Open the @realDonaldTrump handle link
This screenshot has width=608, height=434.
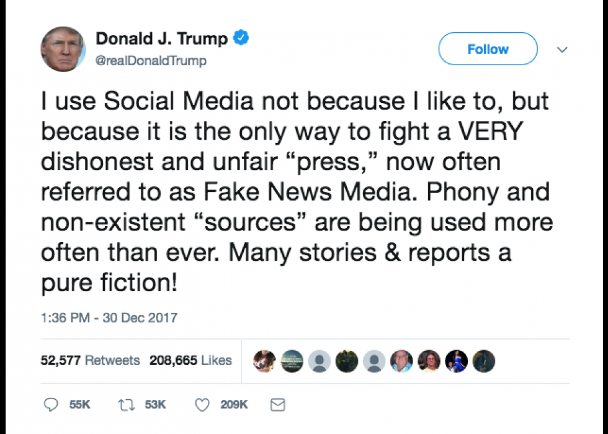click(151, 61)
